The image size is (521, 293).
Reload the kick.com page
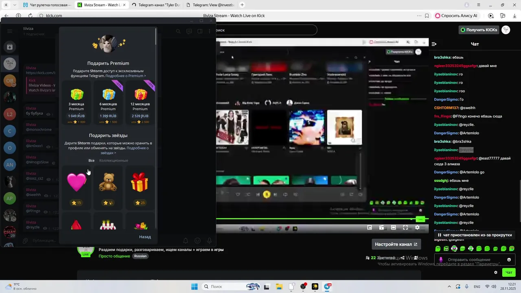pos(30,15)
